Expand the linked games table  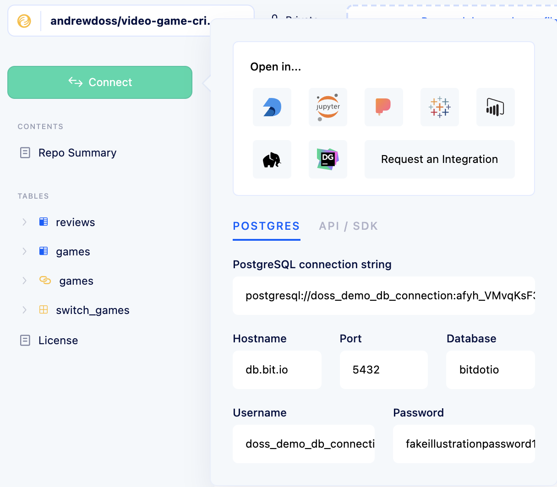click(24, 281)
